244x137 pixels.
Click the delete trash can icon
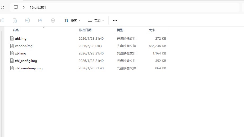click(53, 20)
